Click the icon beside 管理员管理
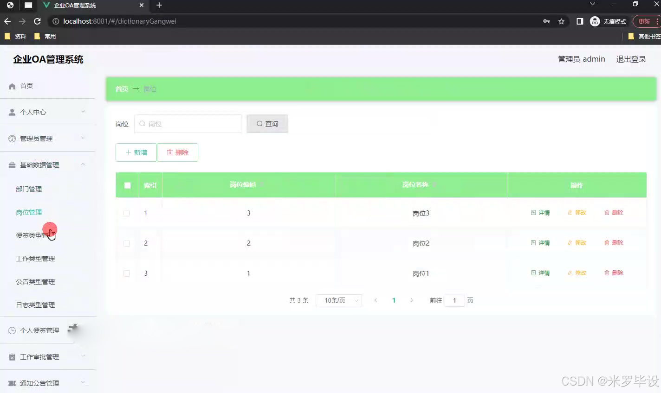 tap(12, 139)
